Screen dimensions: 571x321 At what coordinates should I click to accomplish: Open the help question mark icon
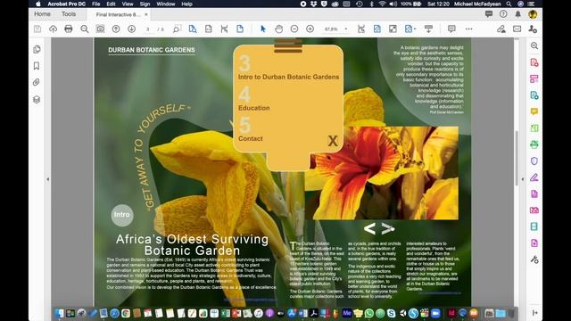click(503, 14)
